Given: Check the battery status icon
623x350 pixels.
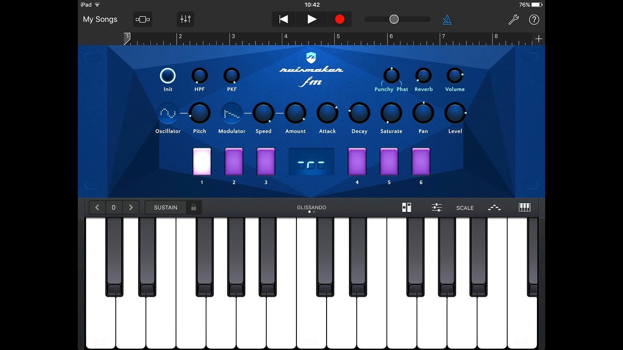Looking at the screenshot, I should coord(536,4).
